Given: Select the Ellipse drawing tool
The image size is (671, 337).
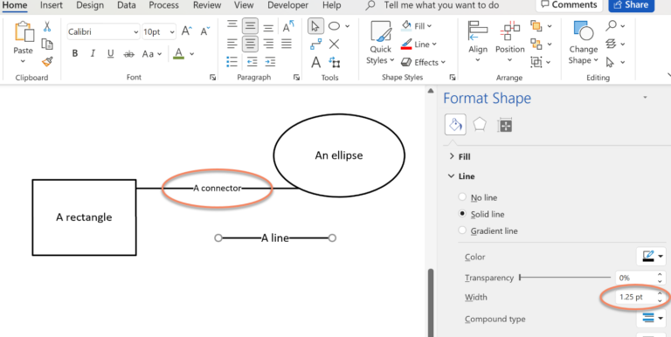Looking at the screenshot, I should [x=335, y=26].
